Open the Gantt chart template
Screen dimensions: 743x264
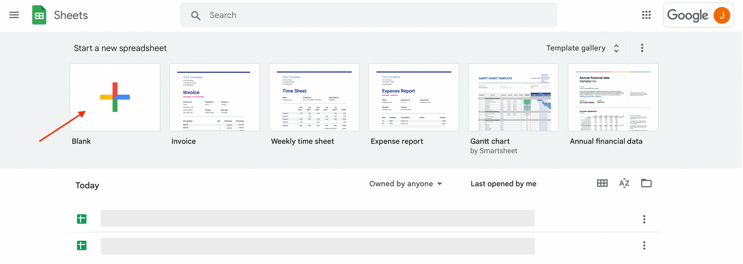[513, 97]
